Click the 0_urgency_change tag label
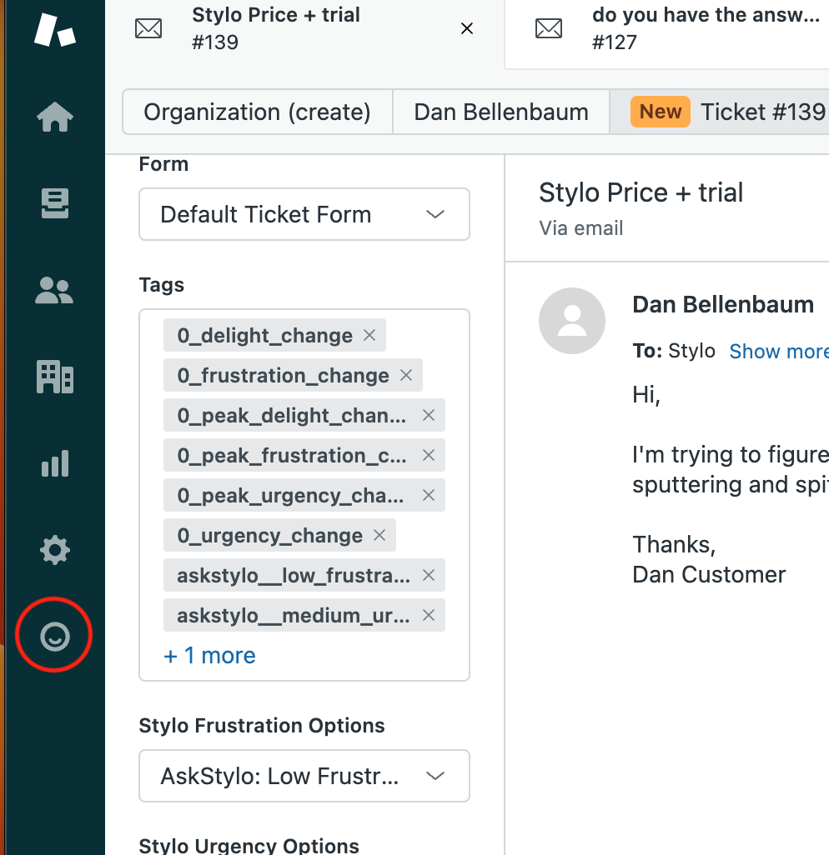829x855 pixels. [269, 535]
